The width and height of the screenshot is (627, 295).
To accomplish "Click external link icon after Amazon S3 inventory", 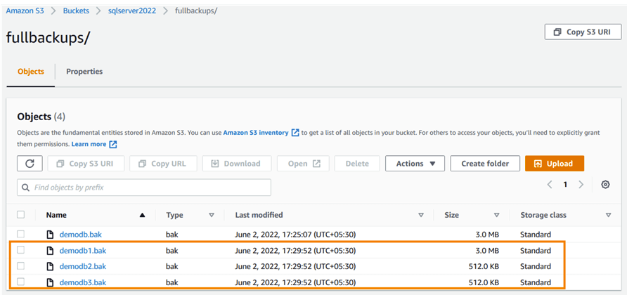I will coord(295,132).
